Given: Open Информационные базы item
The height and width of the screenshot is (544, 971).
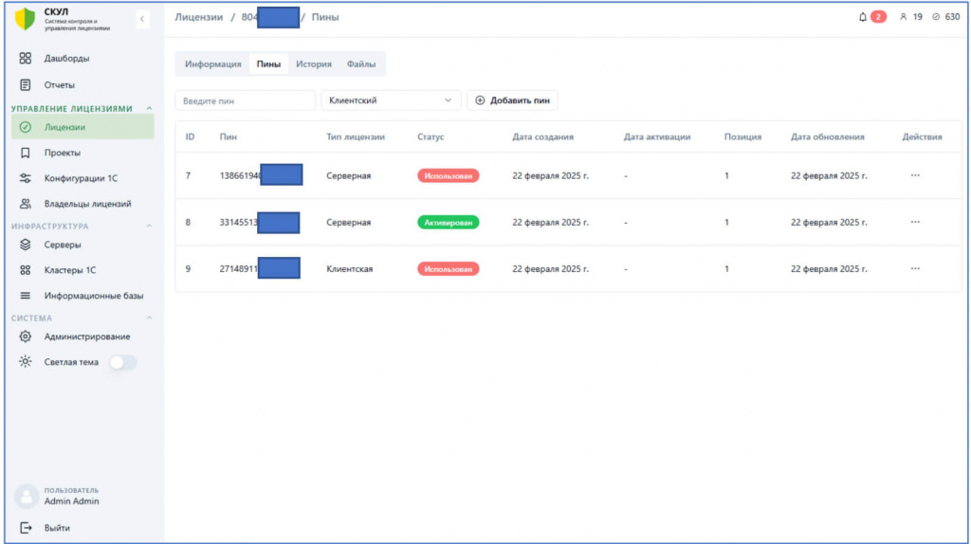Looking at the screenshot, I should point(94,296).
